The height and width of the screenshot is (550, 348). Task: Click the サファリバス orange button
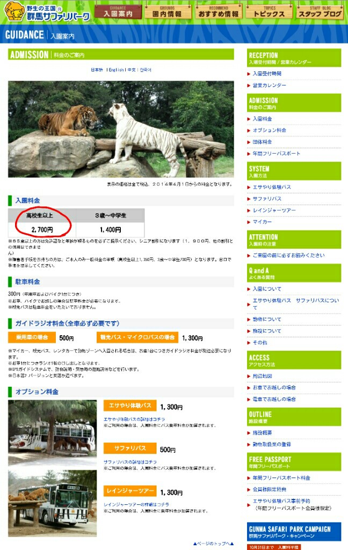coord(130,448)
